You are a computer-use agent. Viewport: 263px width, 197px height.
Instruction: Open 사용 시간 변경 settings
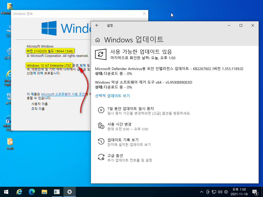click(119, 124)
